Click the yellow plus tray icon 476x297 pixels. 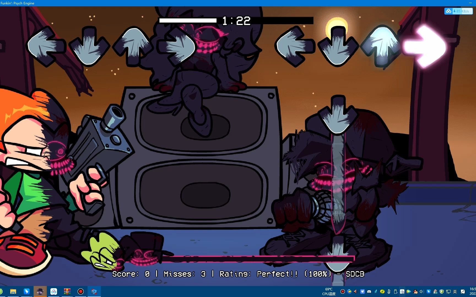click(x=382, y=291)
